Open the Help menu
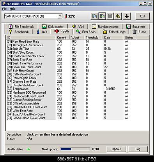 point(12,9)
